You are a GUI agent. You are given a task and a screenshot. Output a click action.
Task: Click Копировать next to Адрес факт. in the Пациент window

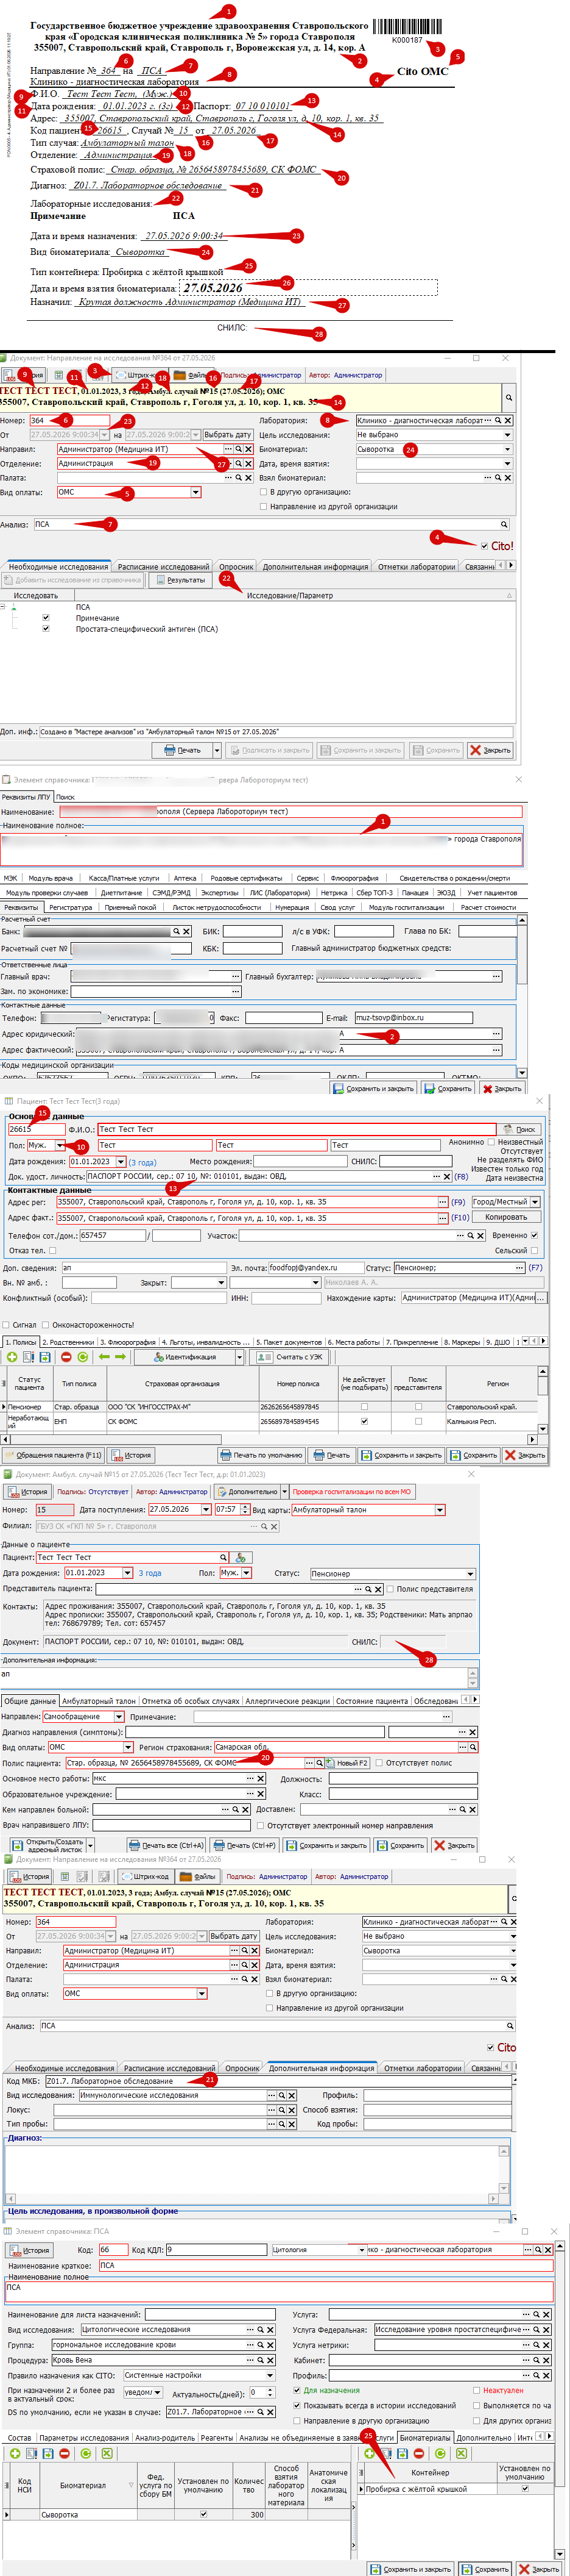coord(506,1218)
